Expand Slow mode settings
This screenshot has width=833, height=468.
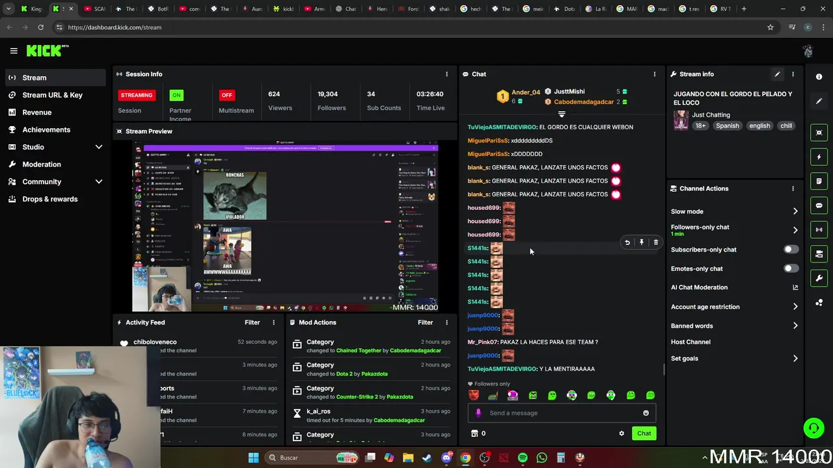click(x=795, y=211)
